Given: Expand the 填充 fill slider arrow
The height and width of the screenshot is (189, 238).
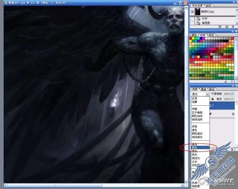Looking at the screenshot, I should [x=233, y=99].
